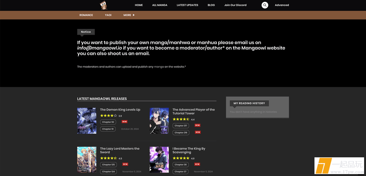Open the ALL MANGA menu item
Image resolution: width=366 pixels, height=176 pixels.
click(160, 5)
